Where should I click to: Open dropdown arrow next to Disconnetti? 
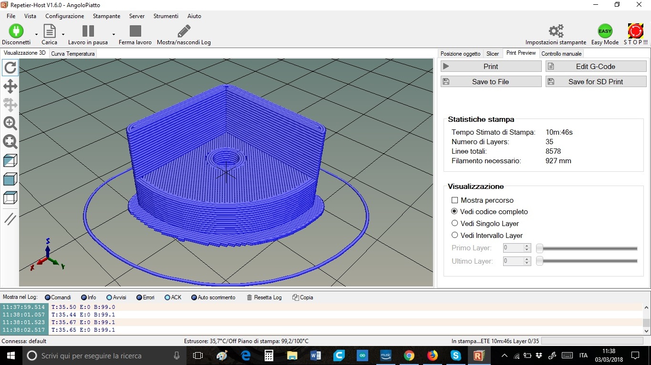[36, 34]
